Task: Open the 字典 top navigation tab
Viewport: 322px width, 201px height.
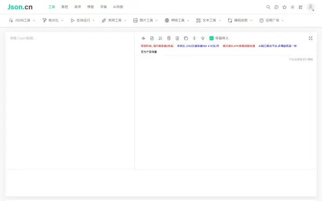Action: (x=104, y=7)
